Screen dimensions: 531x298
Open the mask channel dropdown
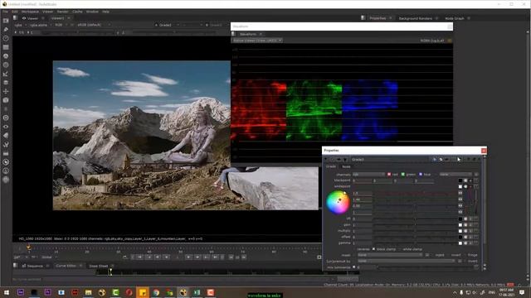pos(390,255)
